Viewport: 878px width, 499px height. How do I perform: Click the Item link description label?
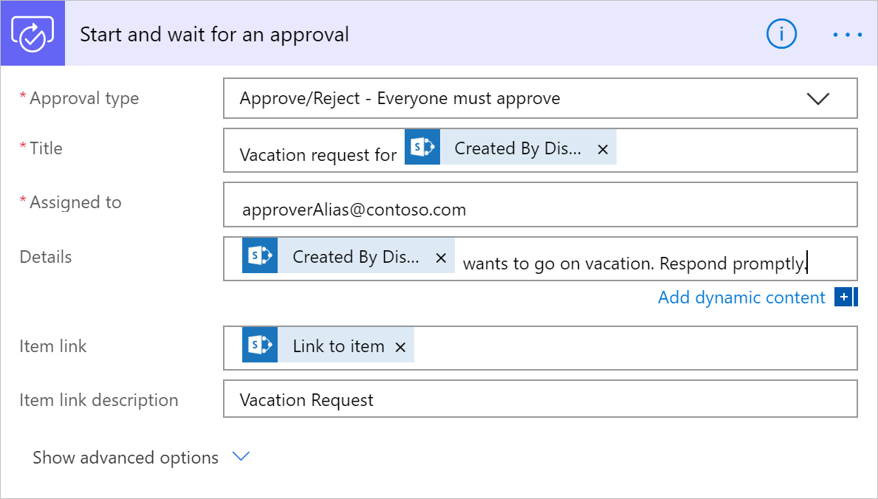tap(98, 400)
